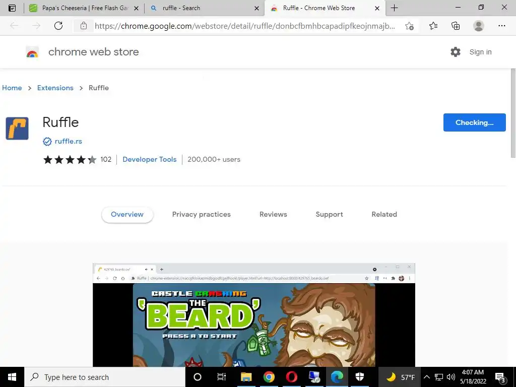Viewport: 516px width, 387px height.
Task: Open the browser profile avatar
Action: pos(479,26)
